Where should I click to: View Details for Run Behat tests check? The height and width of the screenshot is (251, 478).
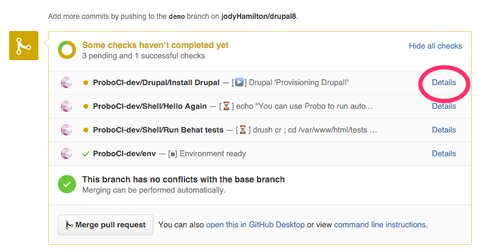(x=443, y=129)
